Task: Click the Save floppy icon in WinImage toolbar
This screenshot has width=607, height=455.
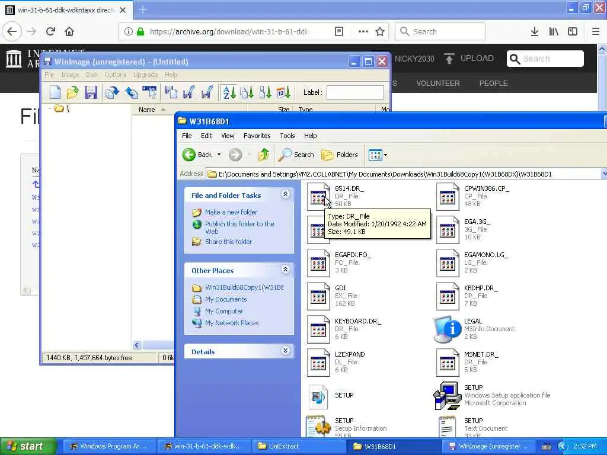Action: (91, 92)
